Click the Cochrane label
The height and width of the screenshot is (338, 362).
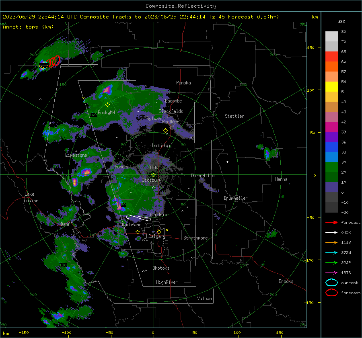pos(132,225)
